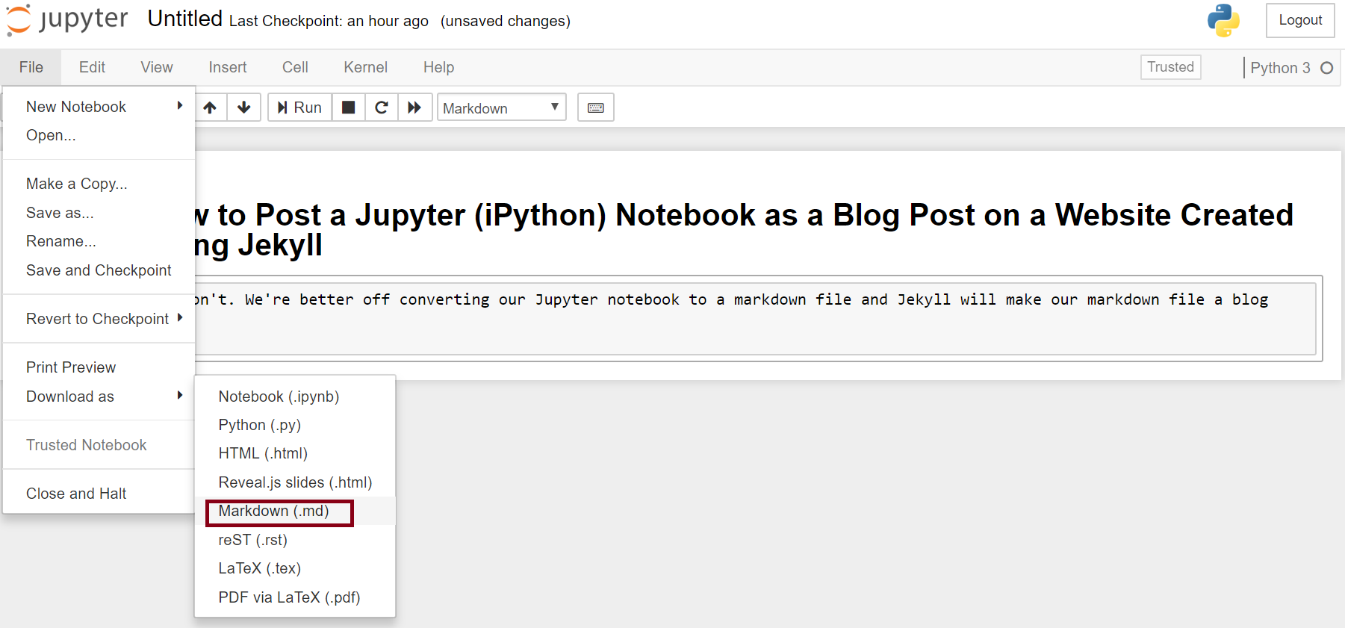Select PDF via LaTeX (.pdf) option
This screenshot has height=628, width=1345.
click(x=289, y=597)
